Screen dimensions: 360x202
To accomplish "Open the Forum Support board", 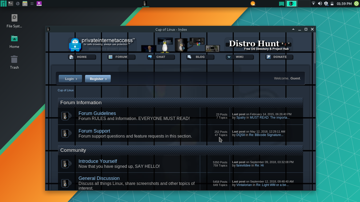I will (94, 131).
